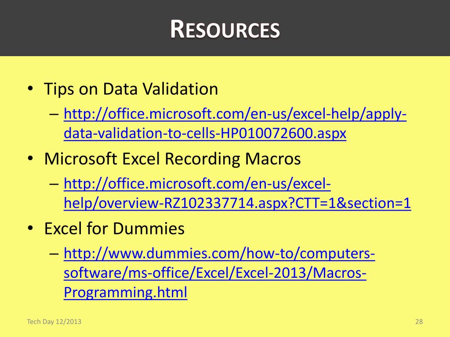This screenshot has width=450, height=337.
Task: Open the Excel recording macros overview link
Action: [x=197, y=184]
